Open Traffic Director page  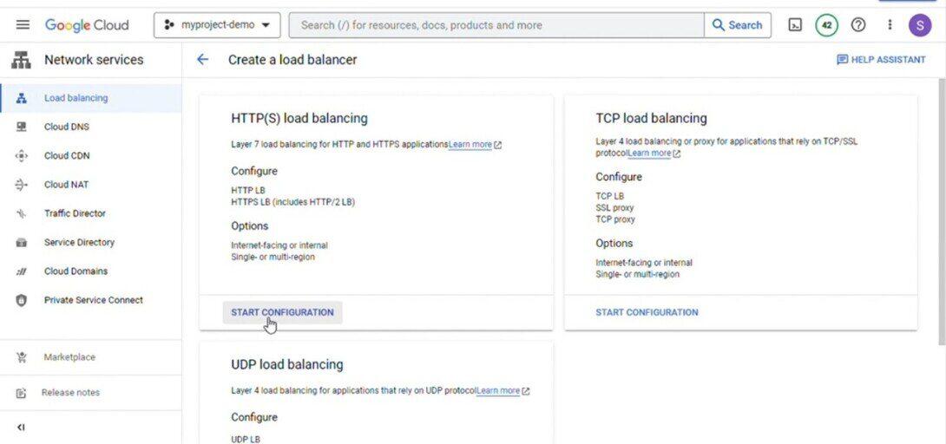(75, 213)
